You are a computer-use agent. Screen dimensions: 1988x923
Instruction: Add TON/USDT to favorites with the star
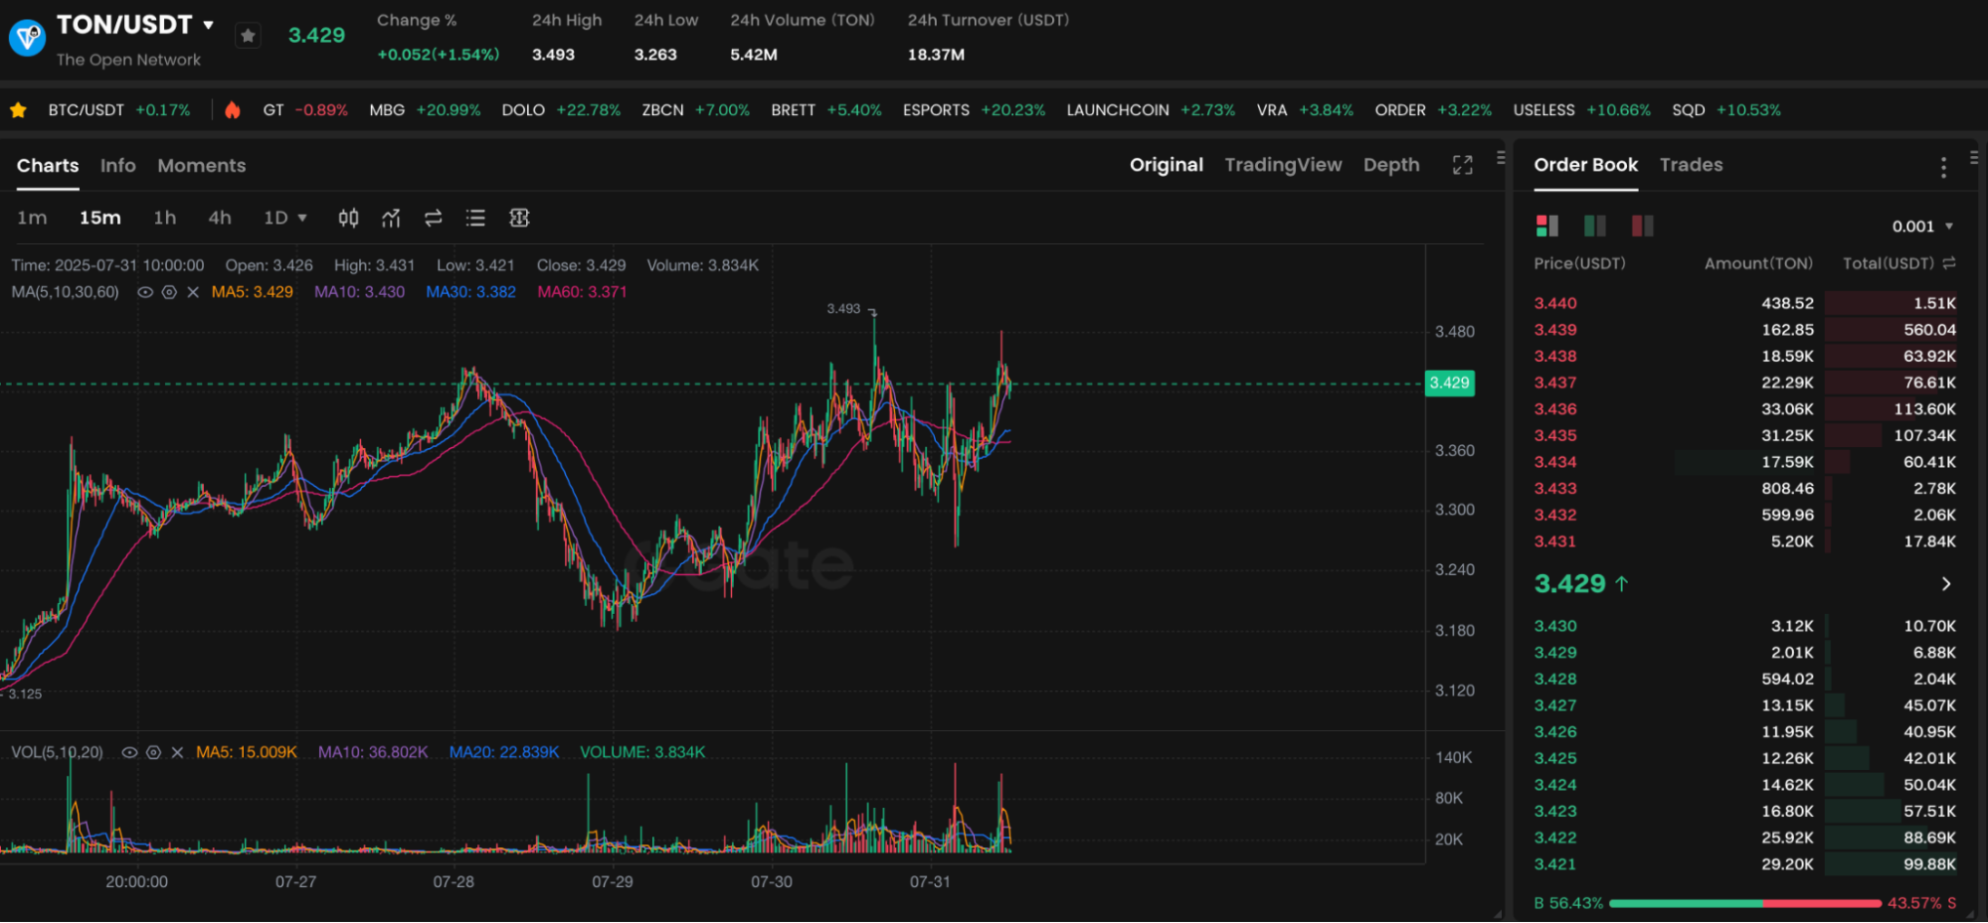point(248,36)
